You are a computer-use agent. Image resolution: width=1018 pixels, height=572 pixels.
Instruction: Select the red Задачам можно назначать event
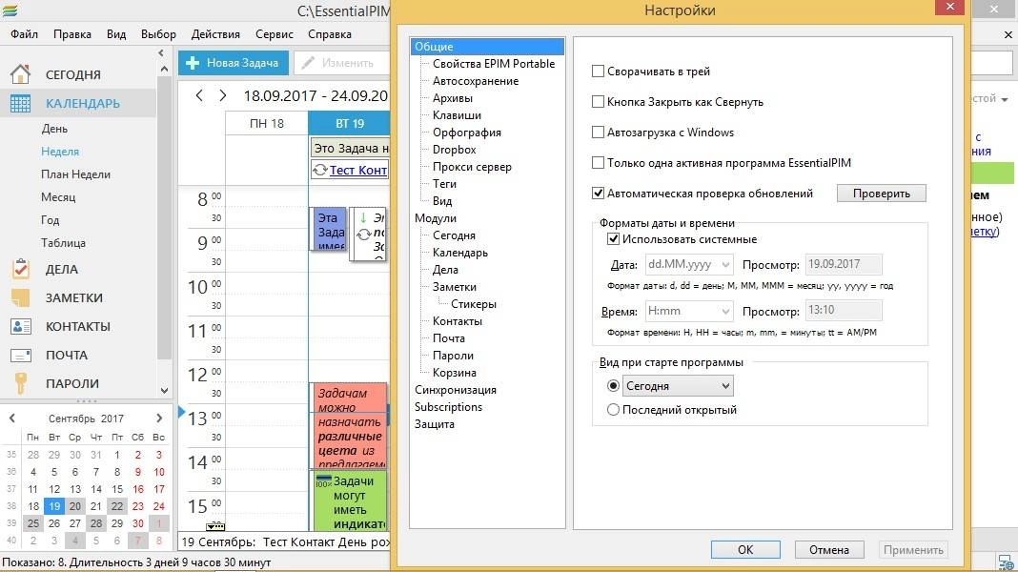pos(350,426)
